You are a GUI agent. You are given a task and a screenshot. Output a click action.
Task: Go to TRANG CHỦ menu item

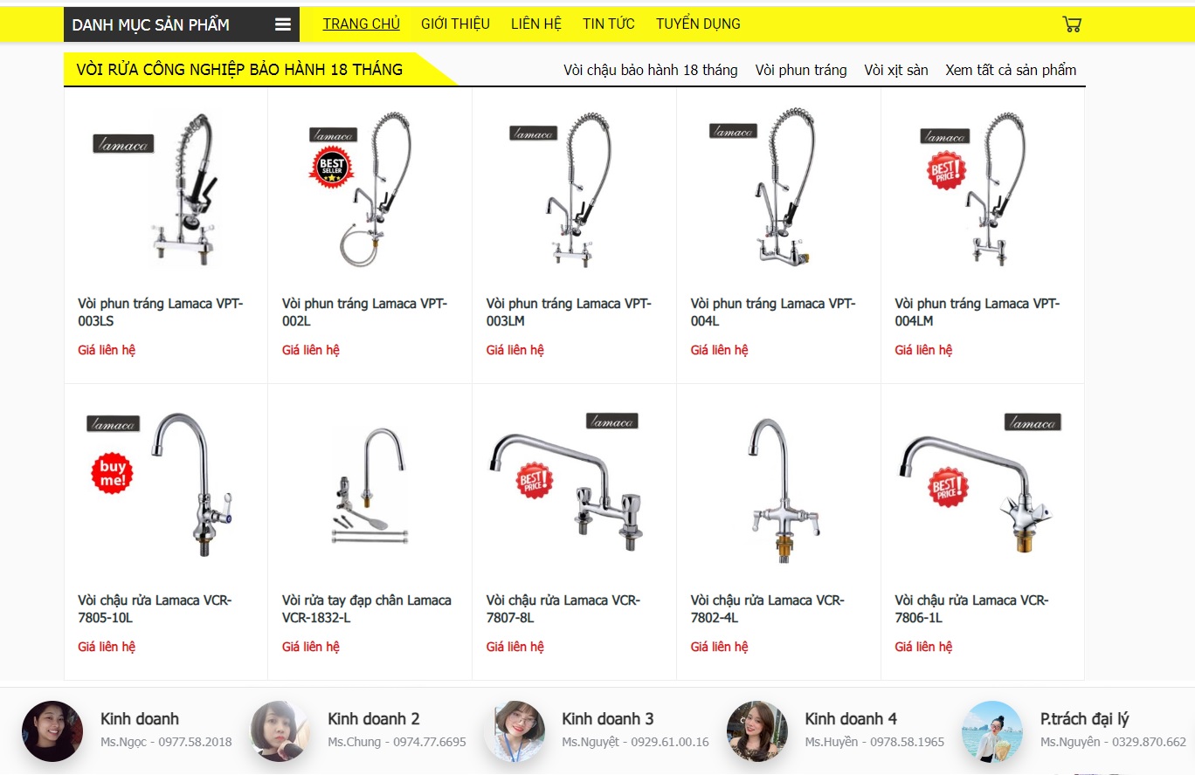click(x=362, y=24)
